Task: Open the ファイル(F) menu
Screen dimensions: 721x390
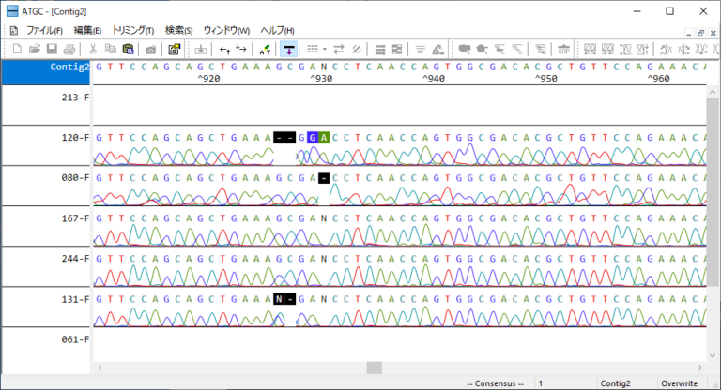Action: [44, 30]
